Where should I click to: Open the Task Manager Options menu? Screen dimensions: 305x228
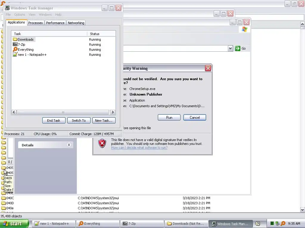[x=19, y=15]
